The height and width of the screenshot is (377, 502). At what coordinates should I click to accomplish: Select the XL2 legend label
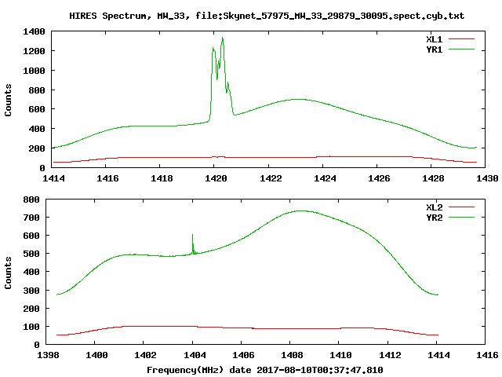click(434, 207)
